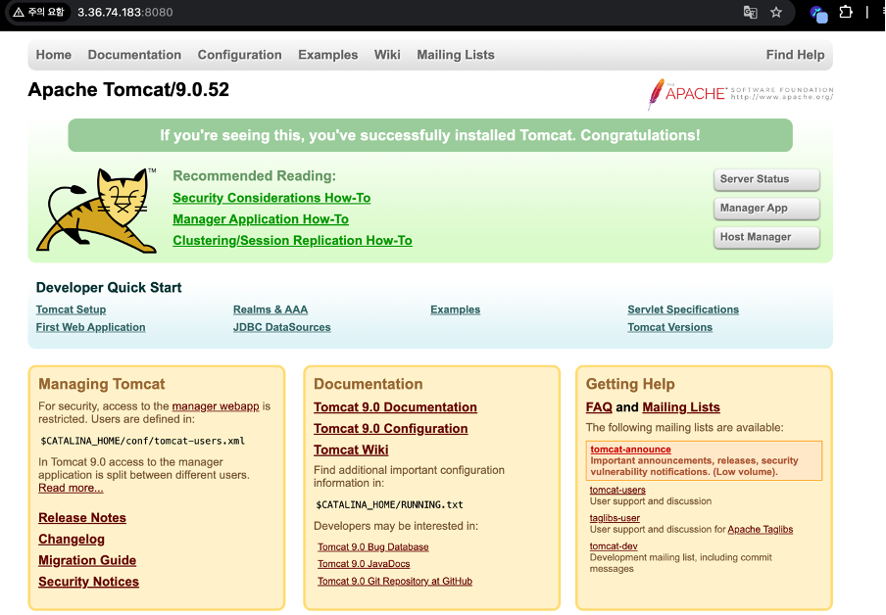
Task: Open the Manager App button
Action: (x=766, y=208)
